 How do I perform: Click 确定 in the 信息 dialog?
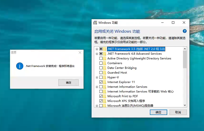click(69, 82)
